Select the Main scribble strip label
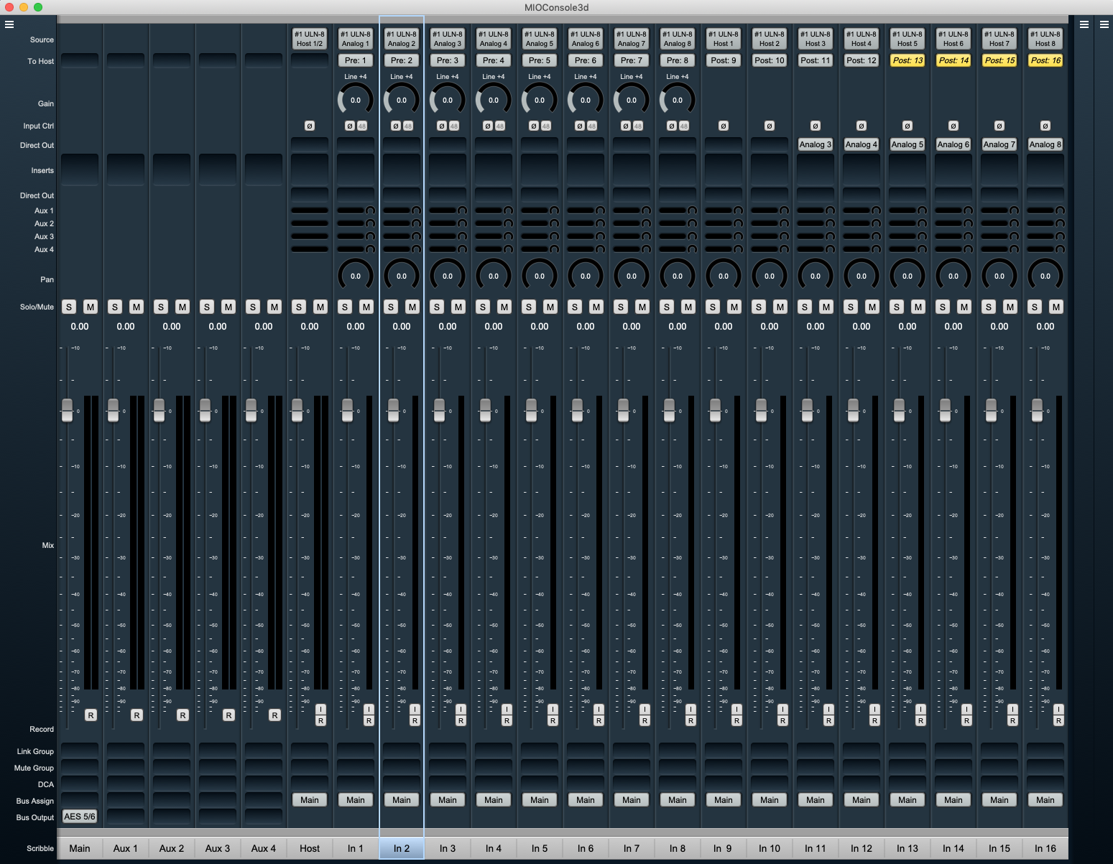This screenshot has height=864, width=1113. click(80, 848)
